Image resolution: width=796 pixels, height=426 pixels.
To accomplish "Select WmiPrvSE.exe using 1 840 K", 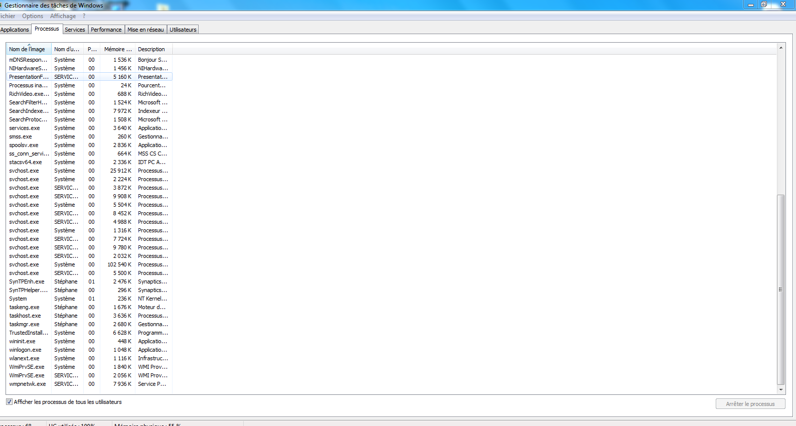I will tap(89, 367).
